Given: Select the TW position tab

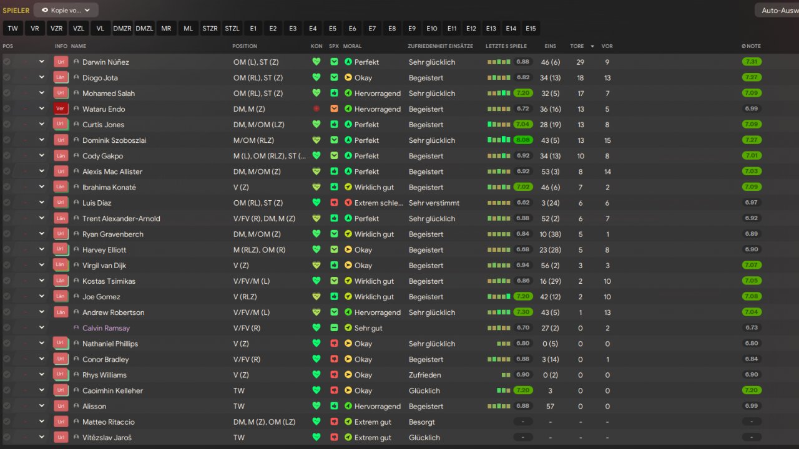Looking at the screenshot, I should [x=13, y=29].
